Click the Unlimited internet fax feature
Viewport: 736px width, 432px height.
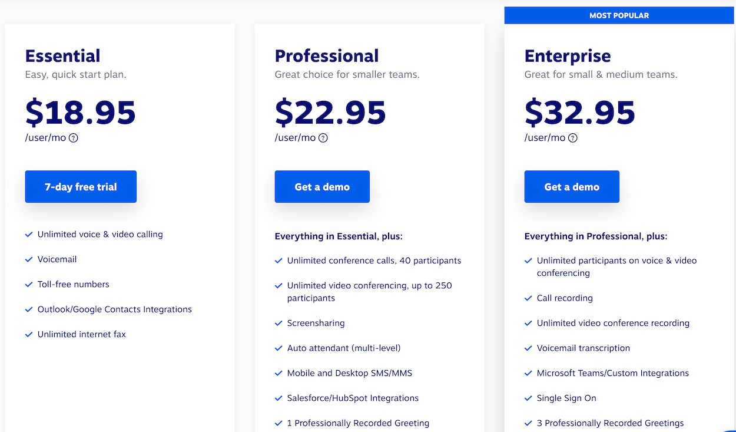82,334
